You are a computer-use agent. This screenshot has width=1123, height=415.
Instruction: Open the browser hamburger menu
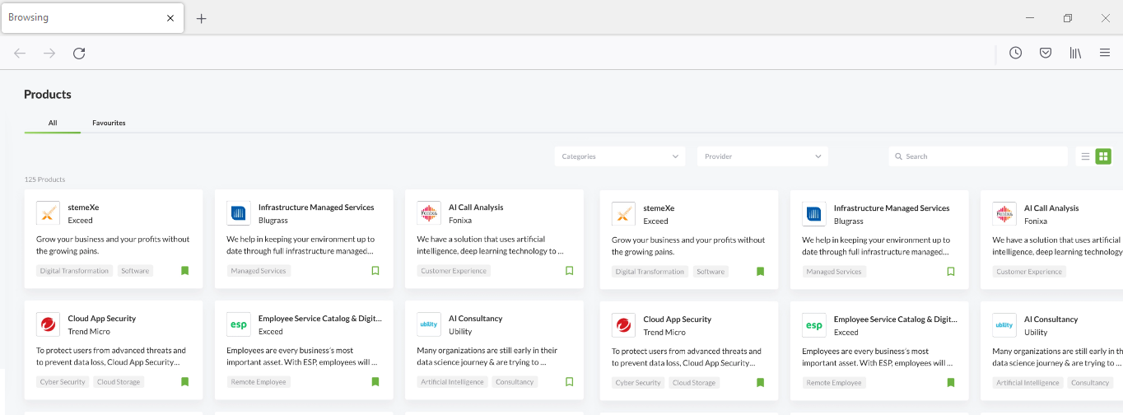[1105, 53]
